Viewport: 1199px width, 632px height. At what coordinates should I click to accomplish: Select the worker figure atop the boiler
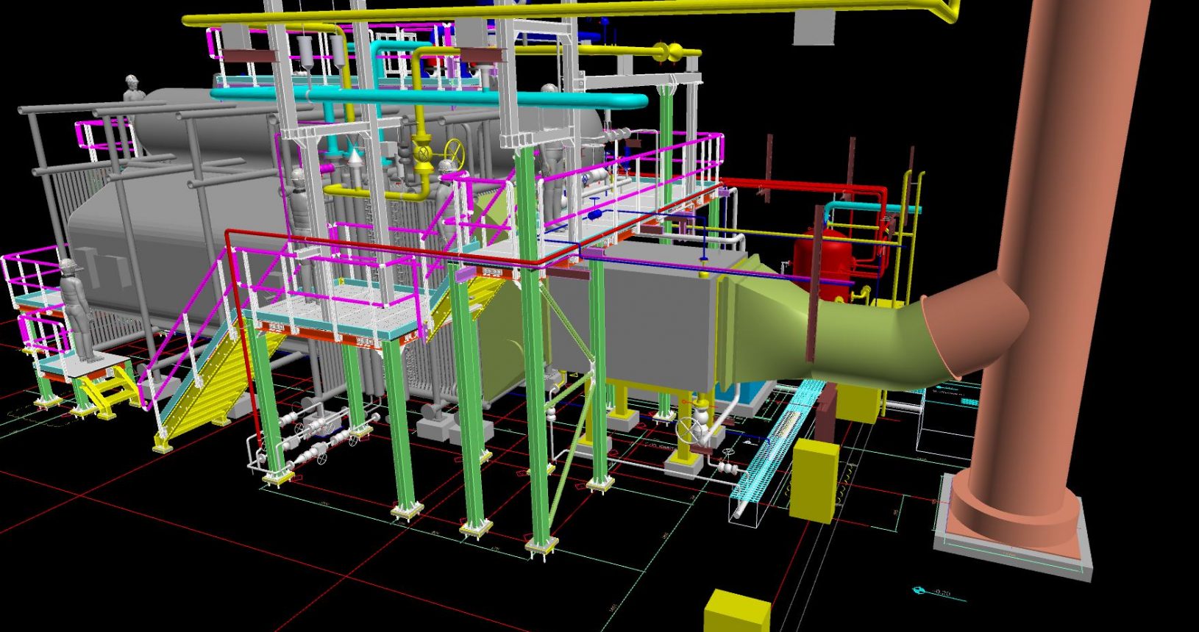[x=132, y=88]
